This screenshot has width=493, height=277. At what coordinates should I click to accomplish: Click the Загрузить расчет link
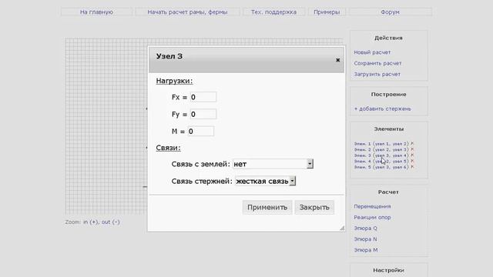[377, 75]
